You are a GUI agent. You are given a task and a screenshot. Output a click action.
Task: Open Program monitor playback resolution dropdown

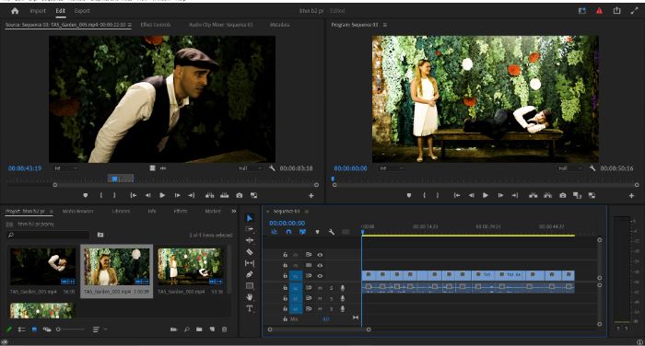pos(570,168)
